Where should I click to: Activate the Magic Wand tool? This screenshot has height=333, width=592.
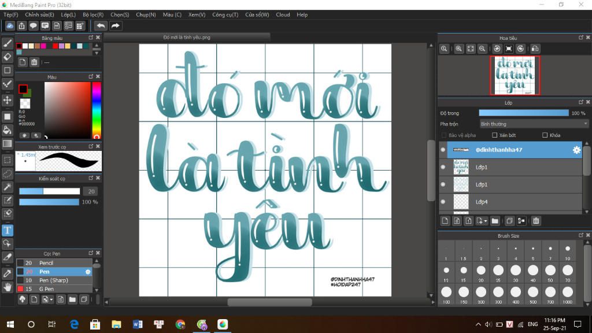[7, 187]
